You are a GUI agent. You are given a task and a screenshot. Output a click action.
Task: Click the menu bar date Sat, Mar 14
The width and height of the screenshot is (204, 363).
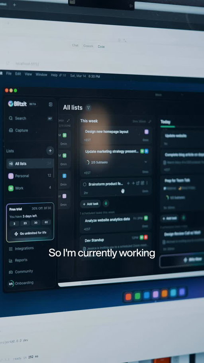point(78,76)
